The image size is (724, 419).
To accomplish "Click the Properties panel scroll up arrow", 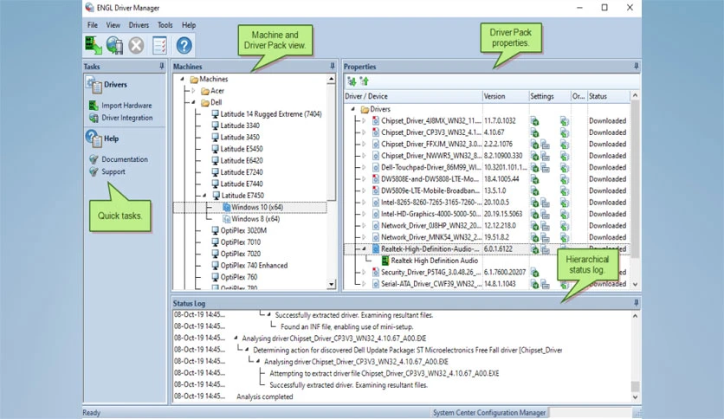I will tap(636, 95).
